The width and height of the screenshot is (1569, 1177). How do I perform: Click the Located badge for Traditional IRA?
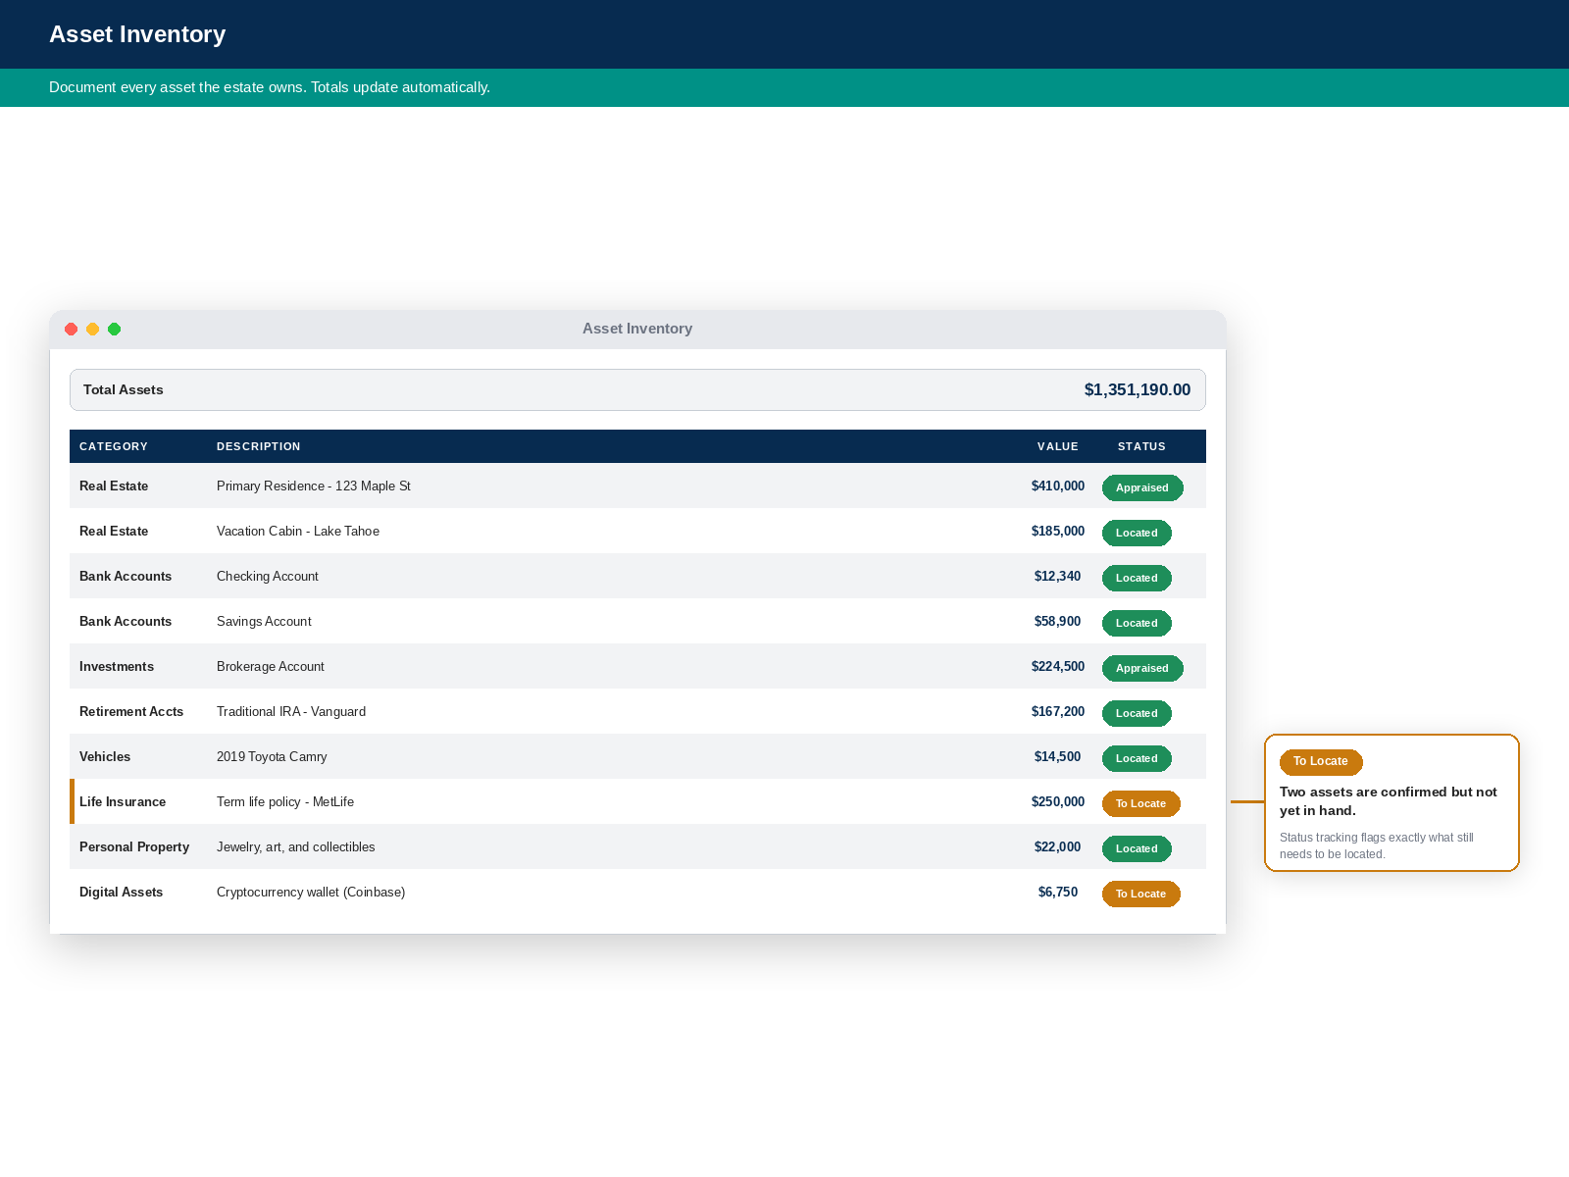click(1137, 713)
